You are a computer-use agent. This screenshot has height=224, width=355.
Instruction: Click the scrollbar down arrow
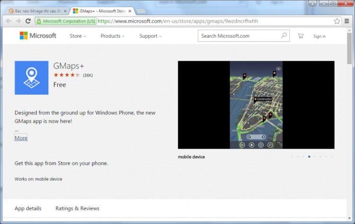pyautogui.click(x=349, y=218)
